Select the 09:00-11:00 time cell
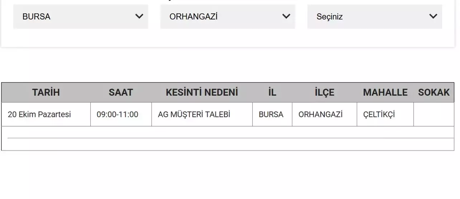This screenshot has height=199, width=460. pos(118,114)
